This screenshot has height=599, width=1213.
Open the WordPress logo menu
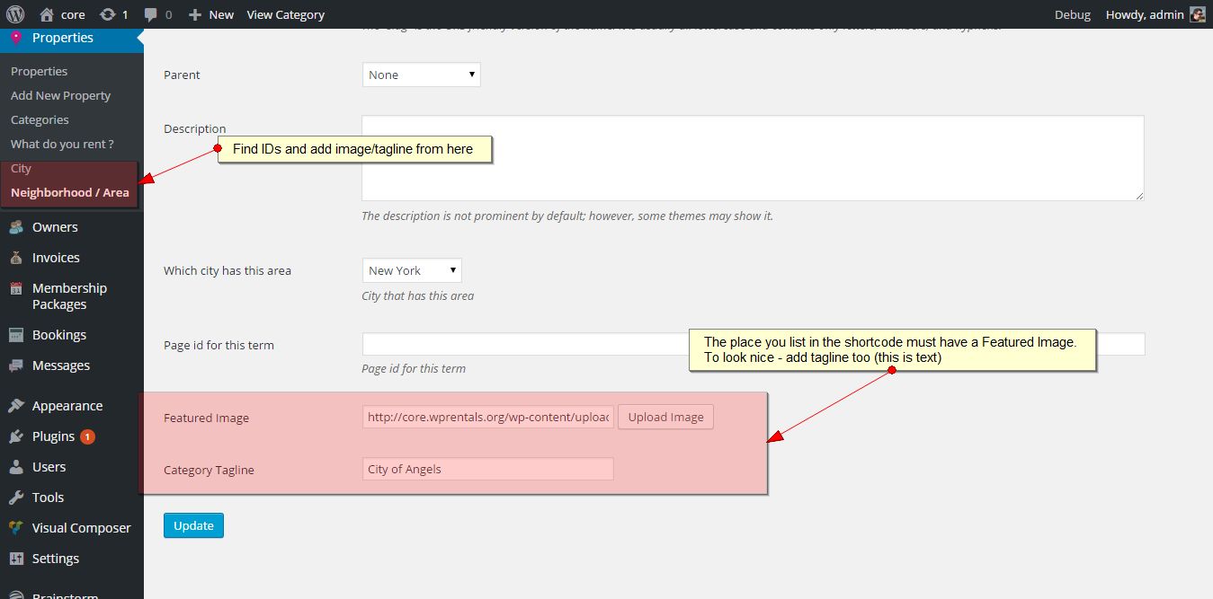[x=16, y=14]
